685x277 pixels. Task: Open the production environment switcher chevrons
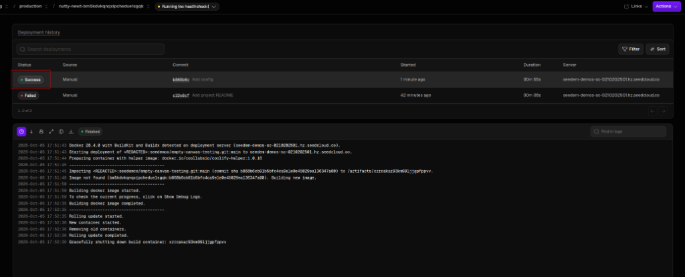[x=46, y=7]
